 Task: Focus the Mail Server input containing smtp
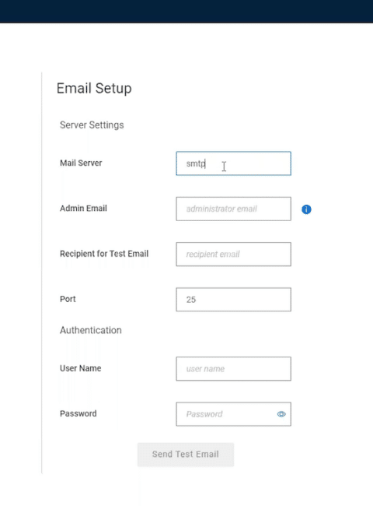tap(234, 163)
